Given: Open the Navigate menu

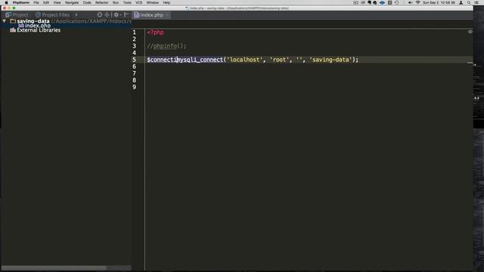Looking at the screenshot, I should (x=72, y=2).
